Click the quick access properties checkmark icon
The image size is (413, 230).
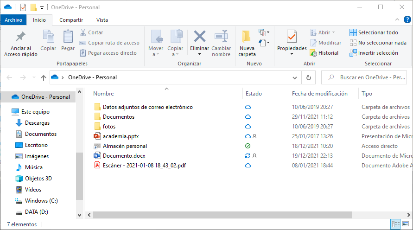click(23, 7)
